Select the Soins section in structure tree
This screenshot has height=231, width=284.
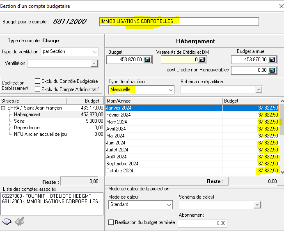[19, 121]
